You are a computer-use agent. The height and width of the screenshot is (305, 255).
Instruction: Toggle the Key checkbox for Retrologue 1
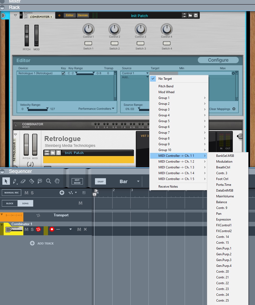(63, 73)
